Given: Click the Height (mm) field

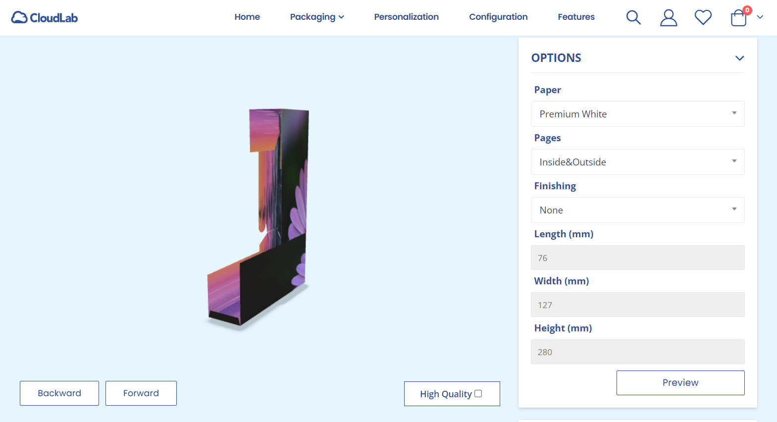Looking at the screenshot, I should click(638, 352).
